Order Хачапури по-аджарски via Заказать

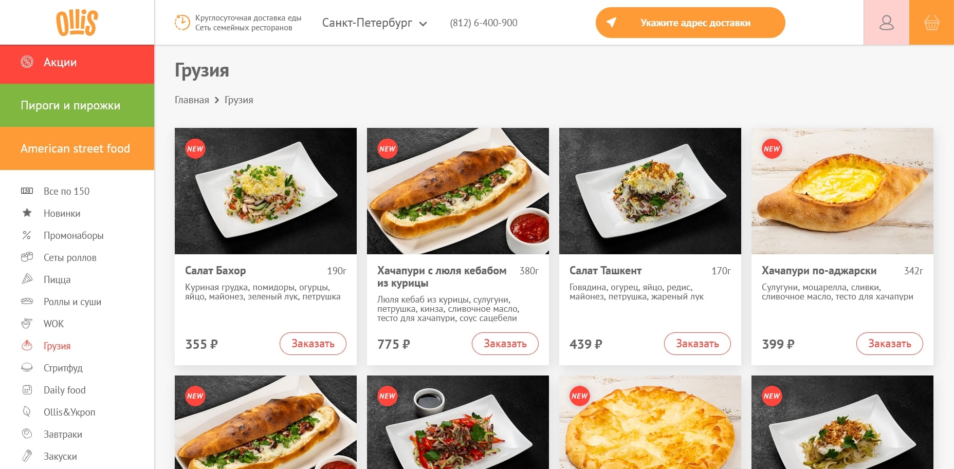(890, 344)
